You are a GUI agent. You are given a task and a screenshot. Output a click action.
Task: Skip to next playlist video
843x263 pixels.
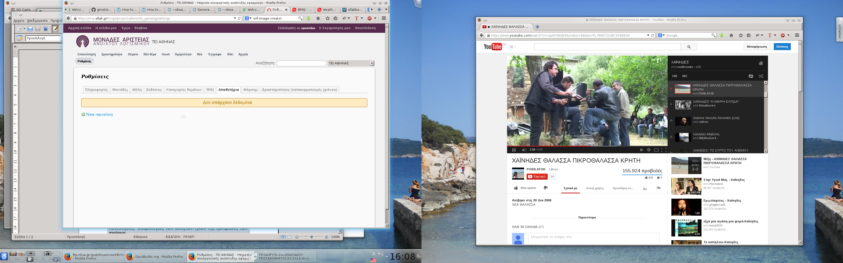click(x=685, y=76)
